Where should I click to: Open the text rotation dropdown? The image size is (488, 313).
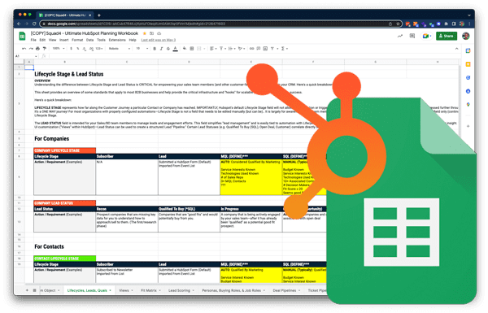click(x=242, y=49)
